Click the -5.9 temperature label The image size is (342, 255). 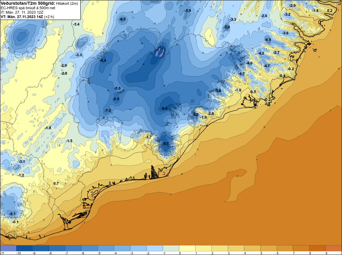(x=187, y=11)
